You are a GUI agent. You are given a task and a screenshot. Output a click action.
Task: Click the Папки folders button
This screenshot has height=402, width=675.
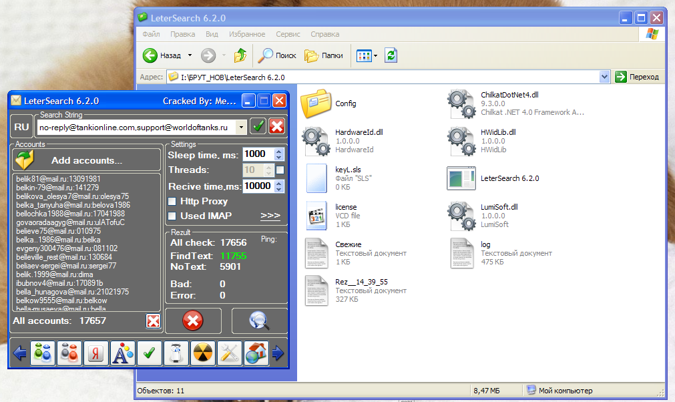324,55
